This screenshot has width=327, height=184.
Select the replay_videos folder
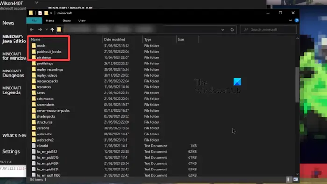pos(47,75)
